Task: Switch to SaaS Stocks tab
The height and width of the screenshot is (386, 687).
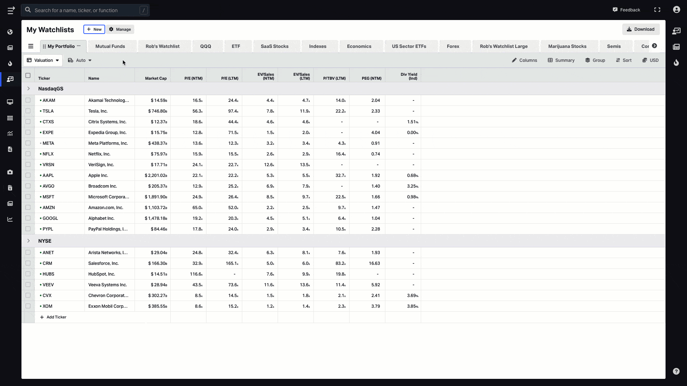Action: tap(274, 46)
